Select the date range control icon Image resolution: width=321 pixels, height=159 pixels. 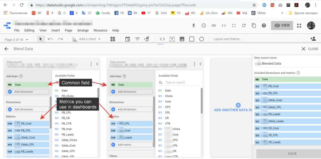128,39
